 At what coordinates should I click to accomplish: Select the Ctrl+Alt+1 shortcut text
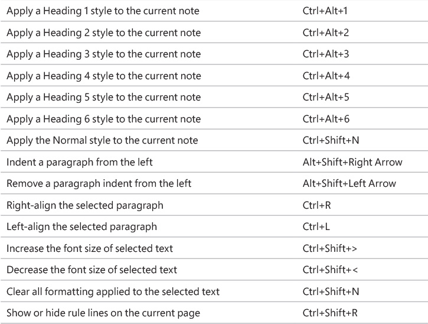(325, 11)
